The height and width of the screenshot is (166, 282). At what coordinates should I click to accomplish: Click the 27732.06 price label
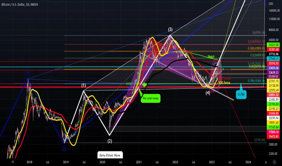tap(273, 54)
